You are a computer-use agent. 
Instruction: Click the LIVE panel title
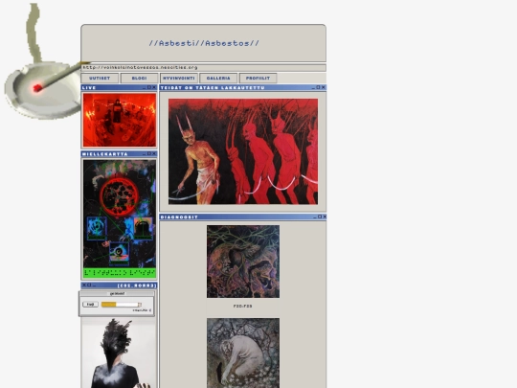(x=89, y=88)
